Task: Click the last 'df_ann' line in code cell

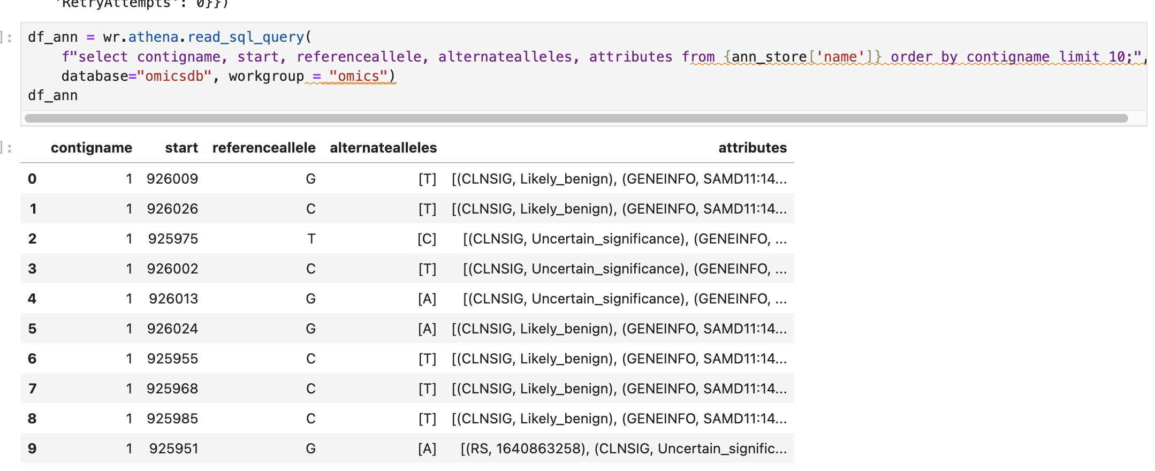Action: [x=53, y=95]
